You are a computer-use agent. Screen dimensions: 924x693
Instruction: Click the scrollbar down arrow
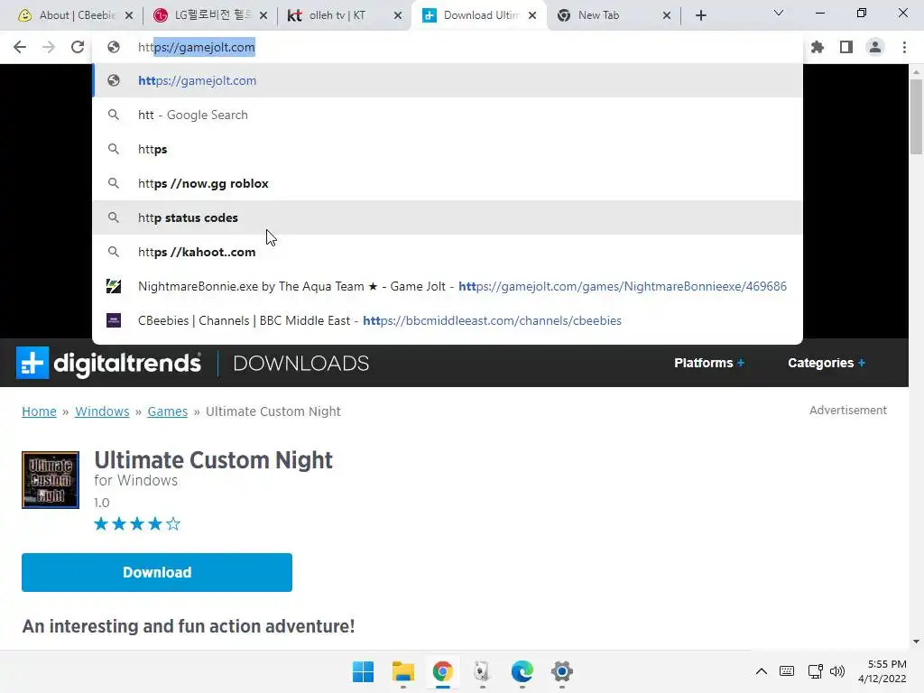click(916, 642)
